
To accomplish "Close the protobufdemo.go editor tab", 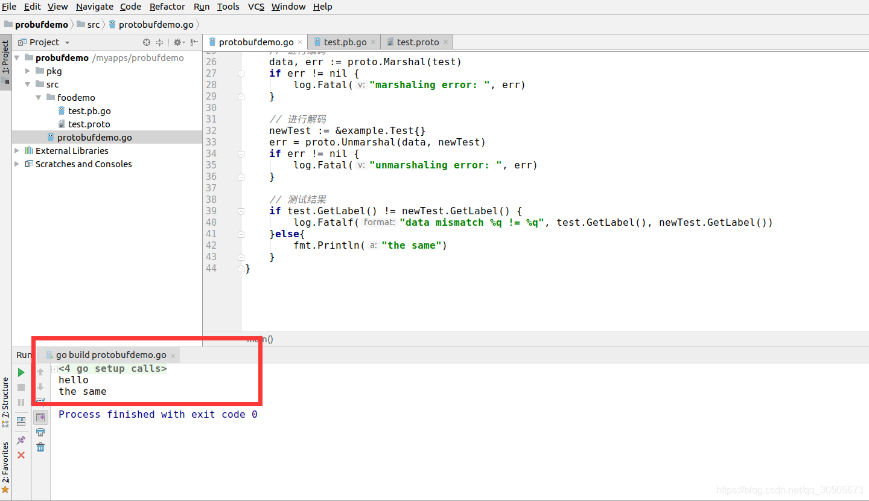I will tap(300, 42).
